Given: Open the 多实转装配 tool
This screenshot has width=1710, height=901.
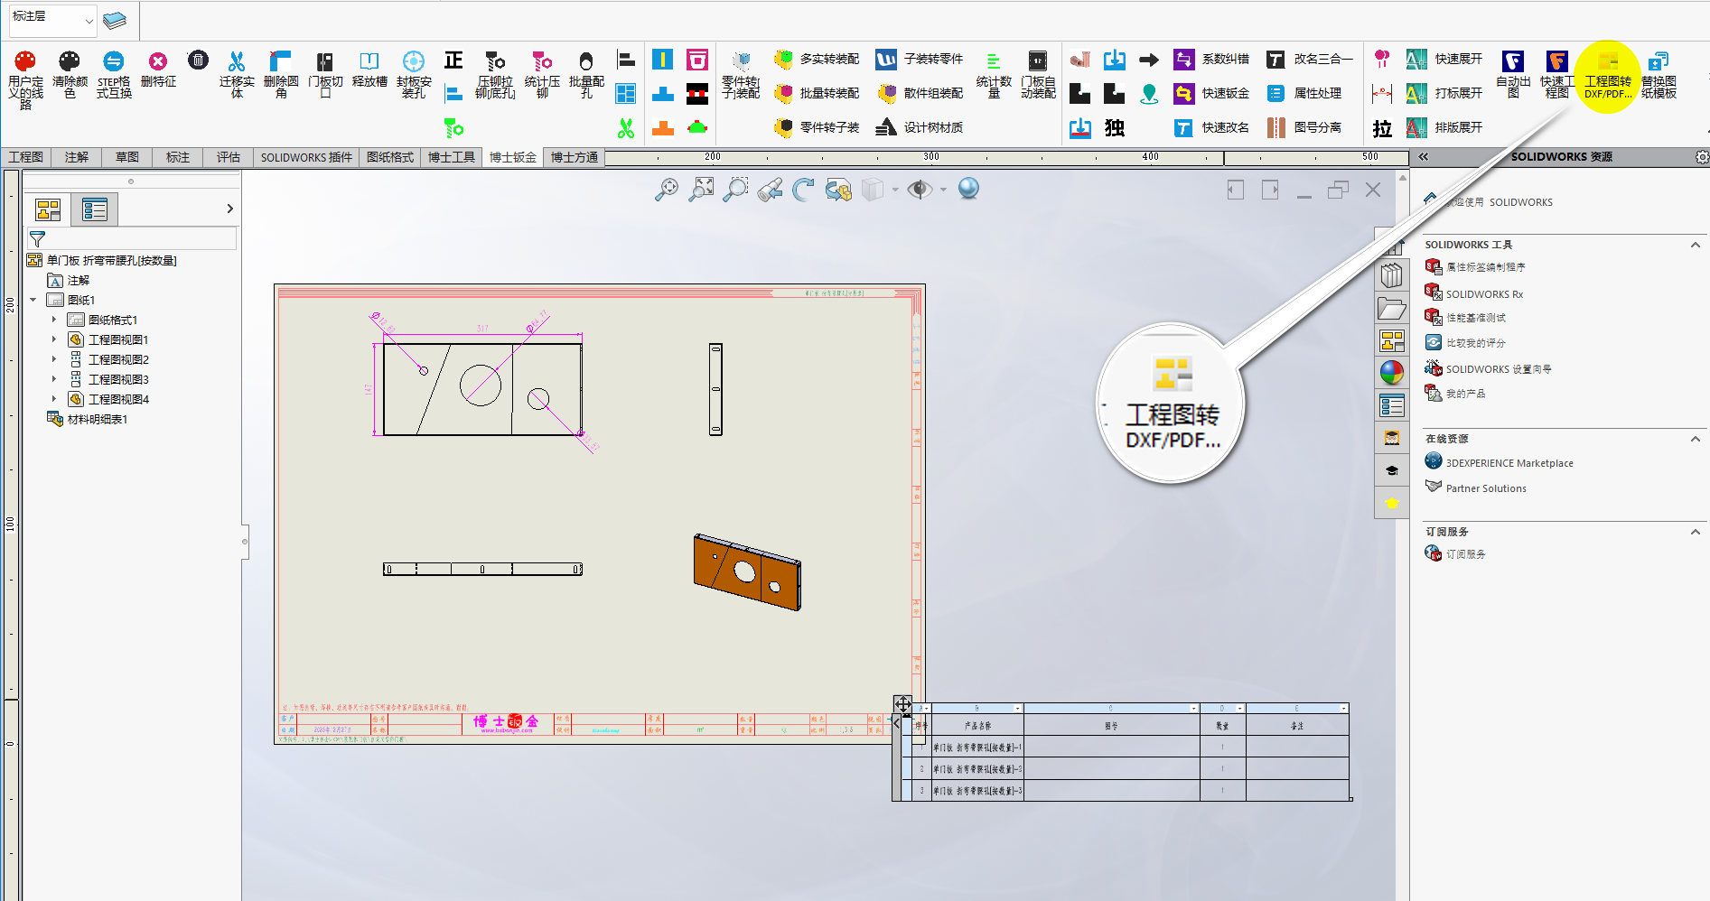Looking at the screenshot, I should tap(818, 60).
